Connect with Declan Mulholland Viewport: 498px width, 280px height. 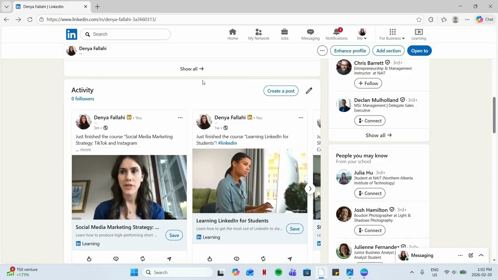tap(370, 121)
